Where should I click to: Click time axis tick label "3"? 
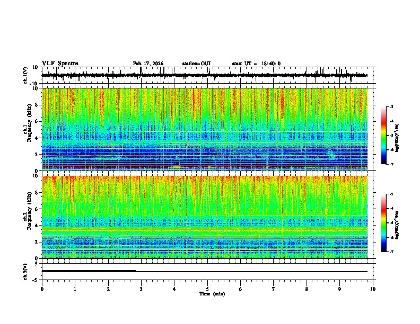click(141, 289)
